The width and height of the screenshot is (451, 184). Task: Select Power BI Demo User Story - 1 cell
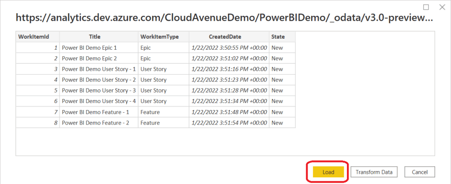pyautogui.click(x=99, y=69)
